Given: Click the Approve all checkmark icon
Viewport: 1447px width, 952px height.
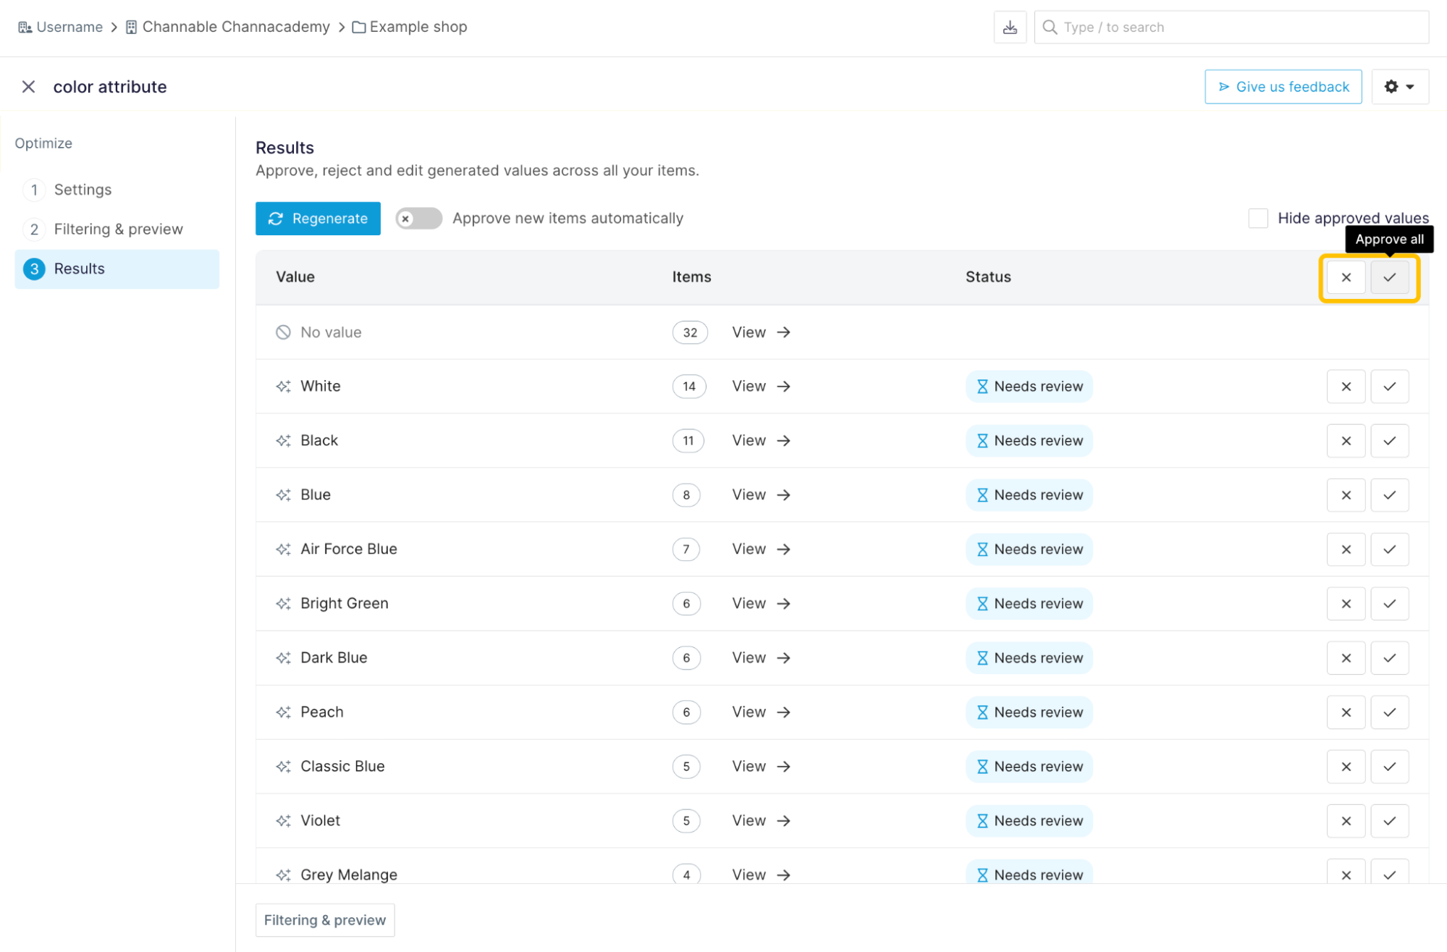Looking at the screenshot, I should (1388, 277).
